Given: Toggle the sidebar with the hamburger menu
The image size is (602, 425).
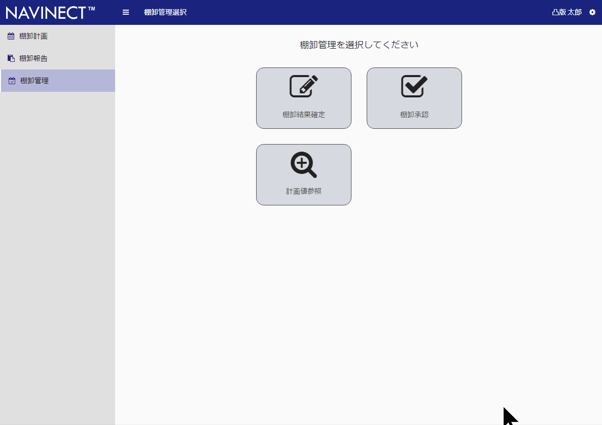Looking at the screenshot, I should point(125,12).
